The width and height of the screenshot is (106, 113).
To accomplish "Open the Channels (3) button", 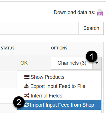I will (72, 63).
